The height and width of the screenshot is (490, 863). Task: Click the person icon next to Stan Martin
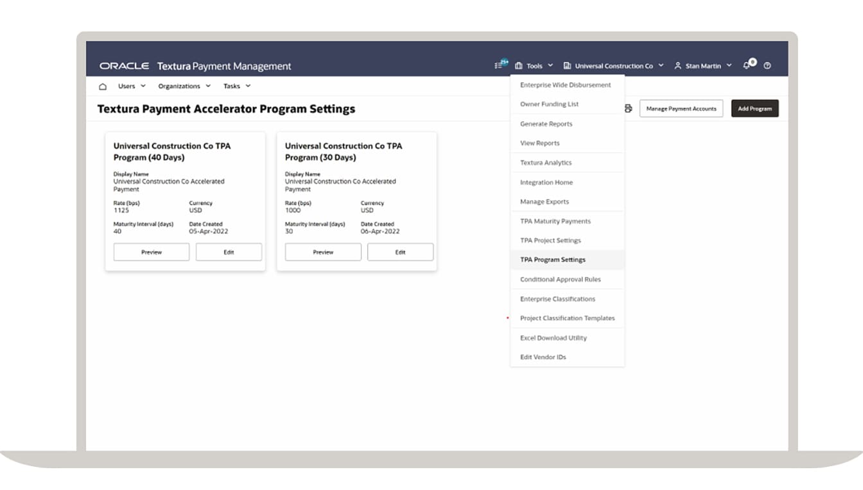(x=677, y=65)
